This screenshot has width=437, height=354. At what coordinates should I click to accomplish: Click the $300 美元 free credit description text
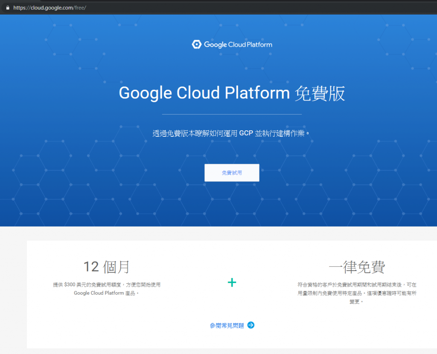pyautogui.click(x=106, y=288)
